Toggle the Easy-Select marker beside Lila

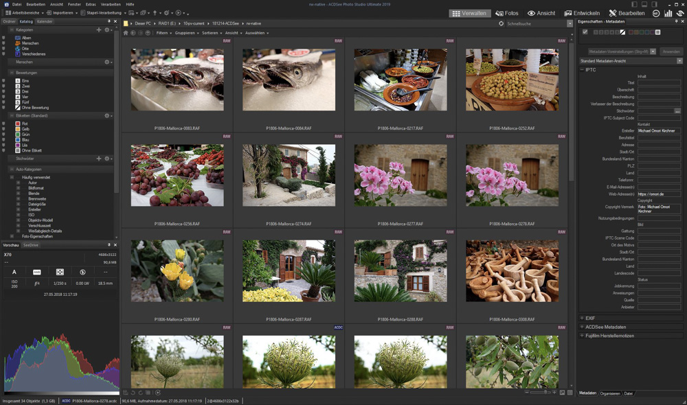pyautogui.click(x=3, y=145)
